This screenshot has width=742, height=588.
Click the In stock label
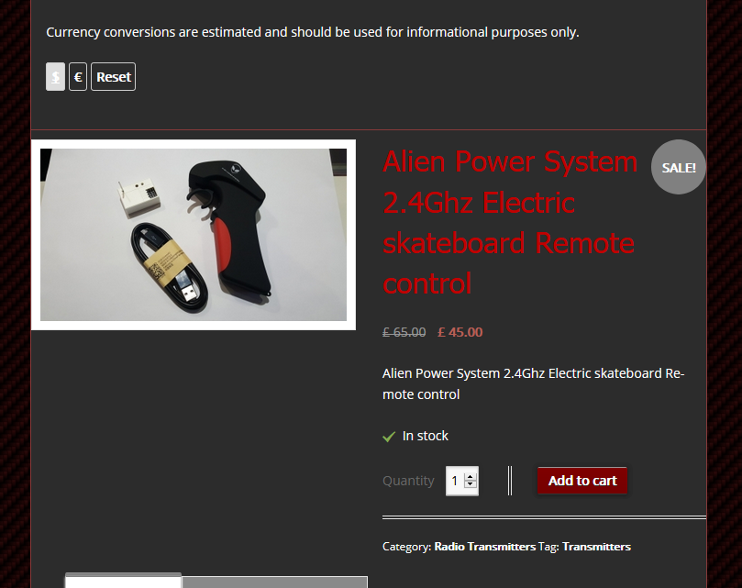click(x=425, y=436)
